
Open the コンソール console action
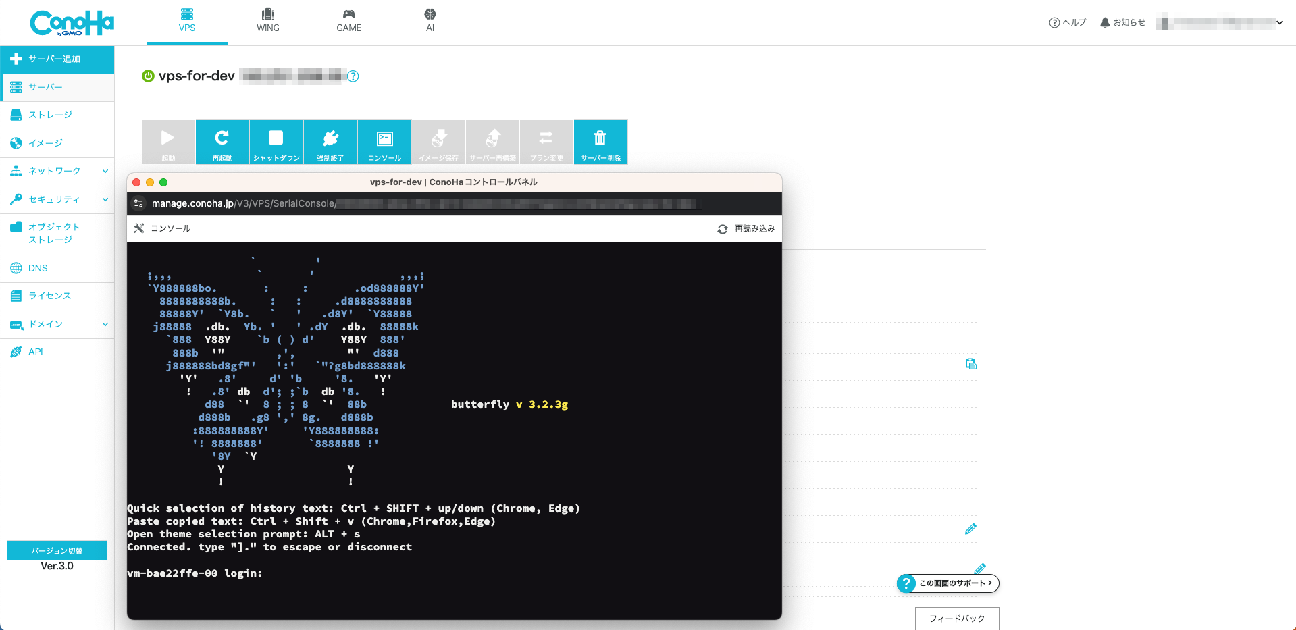[x=384, y=141]
